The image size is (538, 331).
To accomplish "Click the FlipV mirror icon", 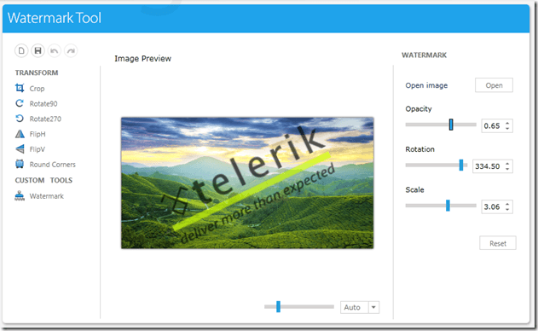I will 20,149.
